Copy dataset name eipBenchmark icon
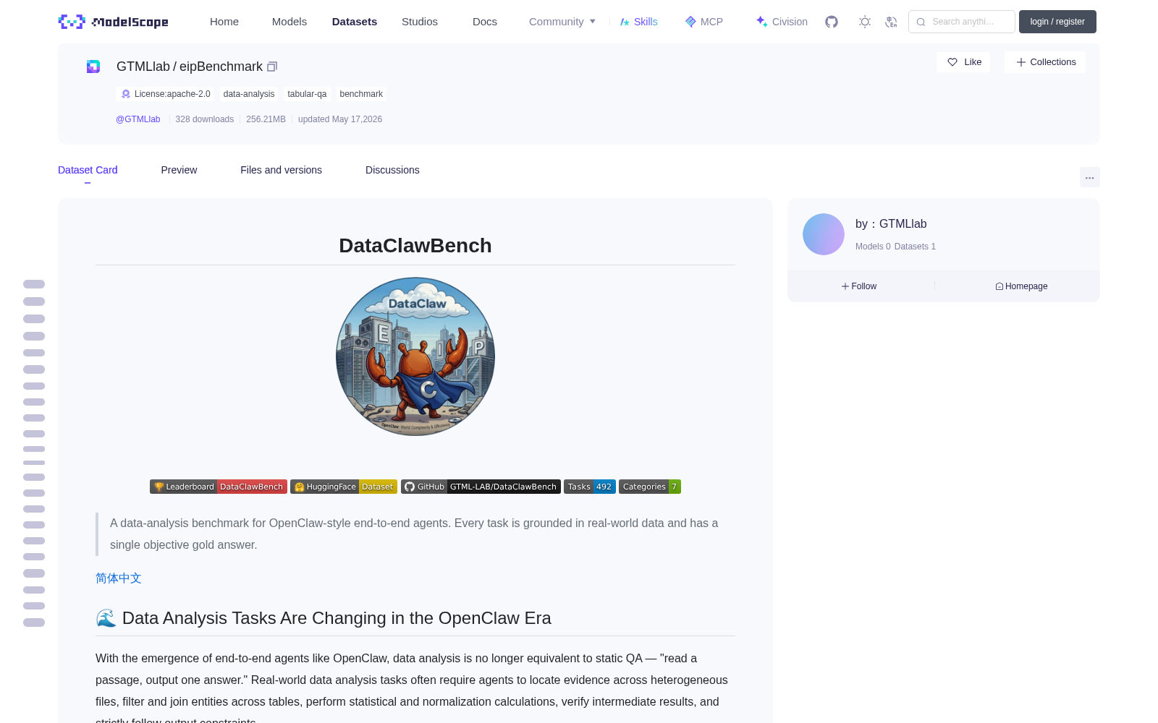 (x=272, y=67)
